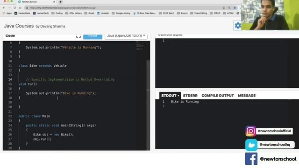Switch to the MESSAGE tab
The height and width of the screenshot is (168, 299).
247,96
